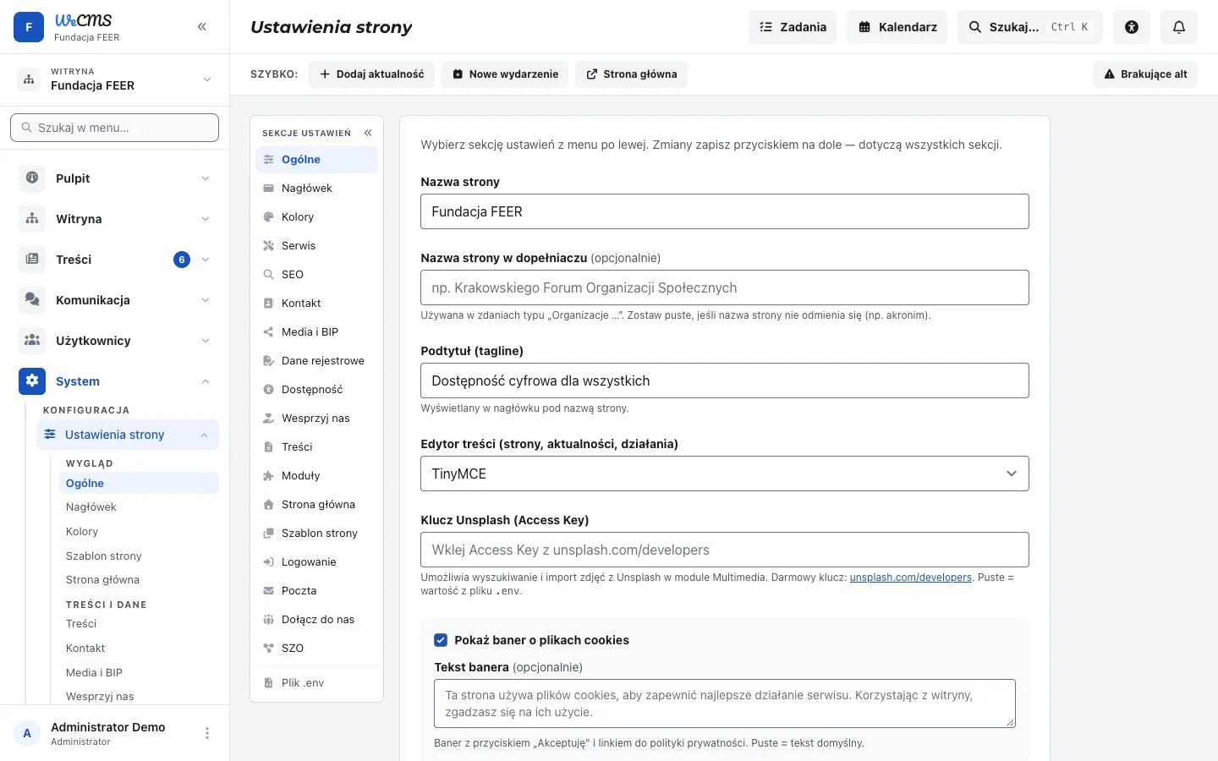This screenshot has width=1218, height=761.
Task: Open the Dostępność settings section
Action: pos(316,389)
